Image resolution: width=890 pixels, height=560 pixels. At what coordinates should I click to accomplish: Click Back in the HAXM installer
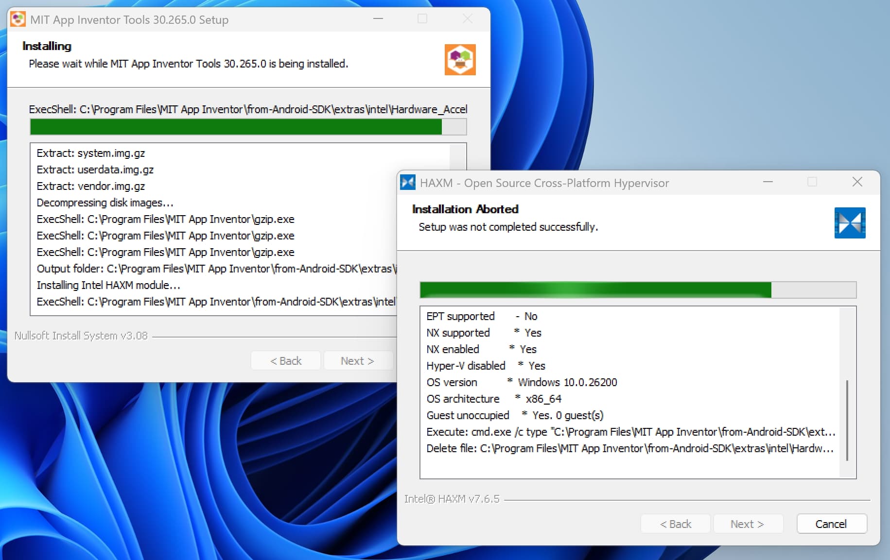675,524
